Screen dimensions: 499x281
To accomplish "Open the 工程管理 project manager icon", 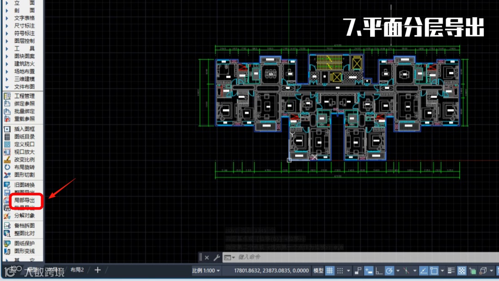I will (7, 96).
